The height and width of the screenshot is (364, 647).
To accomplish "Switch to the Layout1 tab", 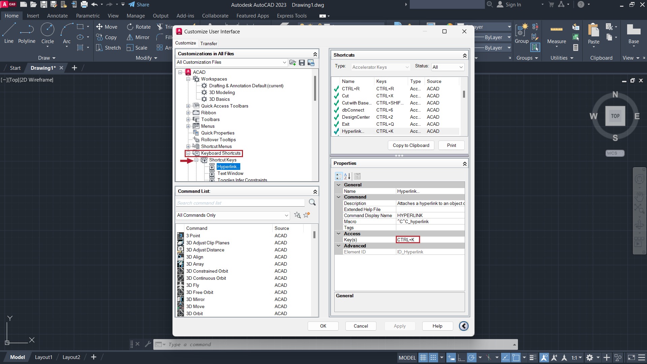I will point(43,357).
